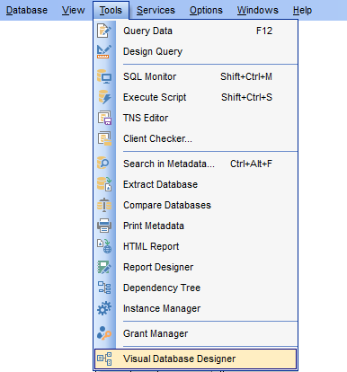Viewport: 347px width, 372px height.
Task: Click the Execute Script lightning icon
Action: coord(104,97)
